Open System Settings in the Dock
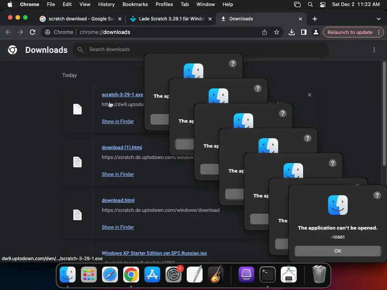Viewport: 387px width, 290px height. click(173, 274)
